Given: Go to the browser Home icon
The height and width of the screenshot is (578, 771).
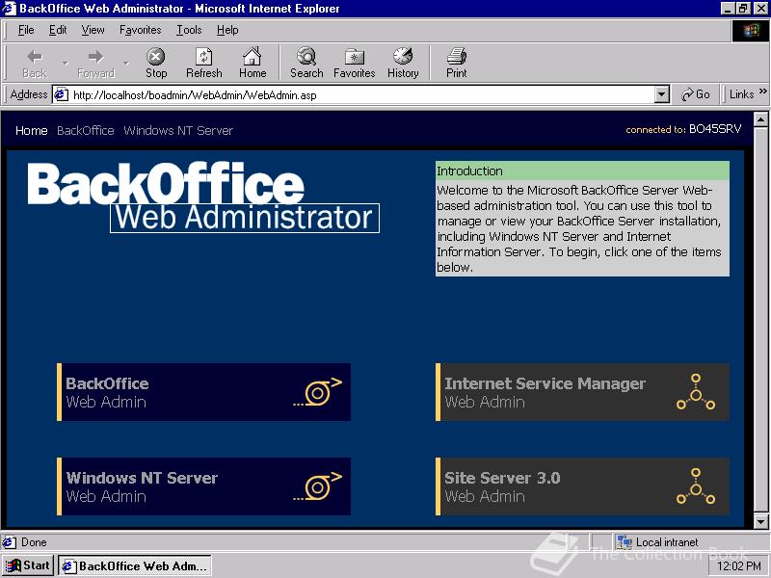Looking at the screenshot, I should [x=253, y=57].
